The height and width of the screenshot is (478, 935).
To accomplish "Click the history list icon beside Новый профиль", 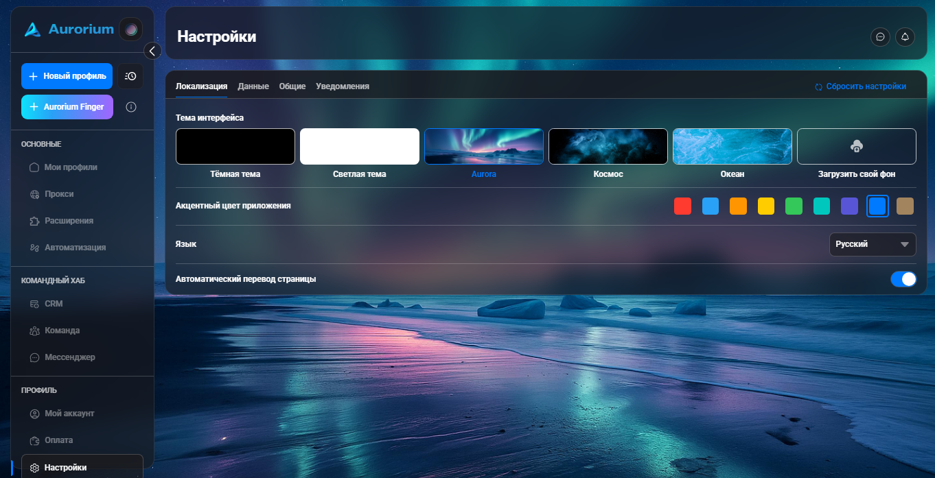I will point(130,76).
